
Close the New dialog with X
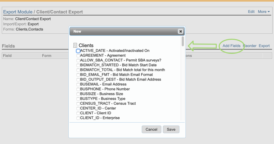coord(180,31)
